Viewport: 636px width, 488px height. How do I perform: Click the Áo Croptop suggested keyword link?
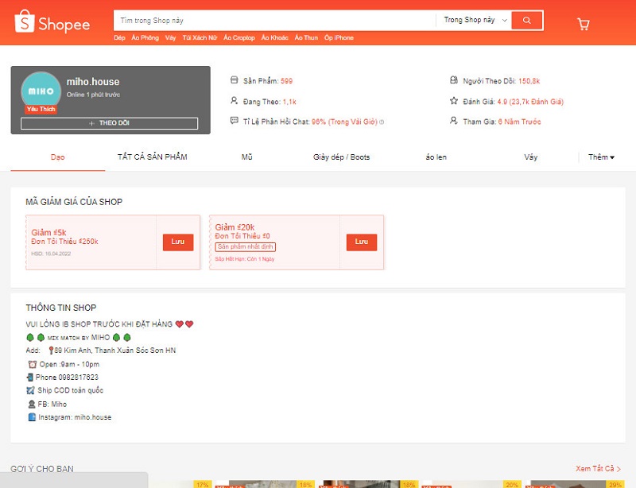pos(239,38)
